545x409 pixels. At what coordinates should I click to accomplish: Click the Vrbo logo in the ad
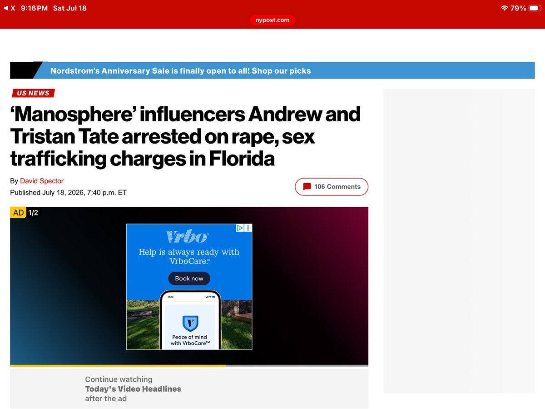coord(188,237)
